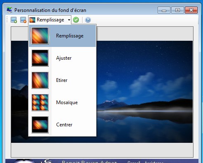
Task: Choose the Ajuster fit mode
Action: (x=62, y=58)
